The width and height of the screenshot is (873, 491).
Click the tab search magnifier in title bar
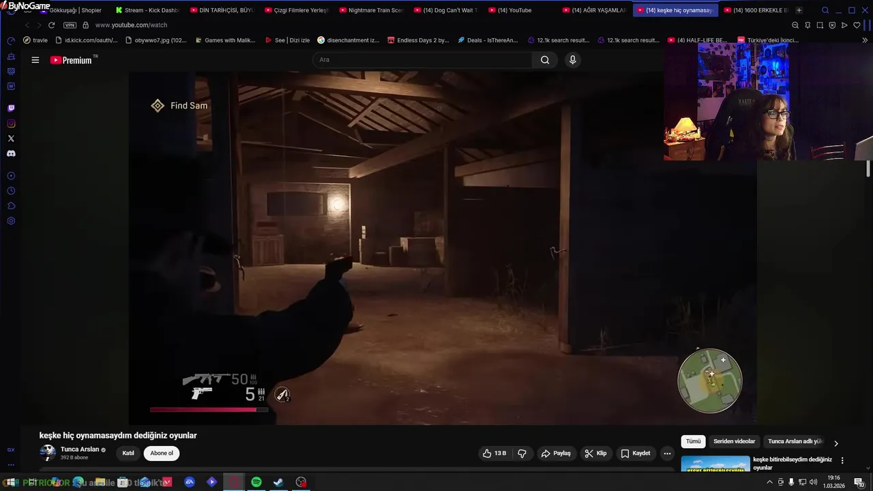tap(825, 10)
